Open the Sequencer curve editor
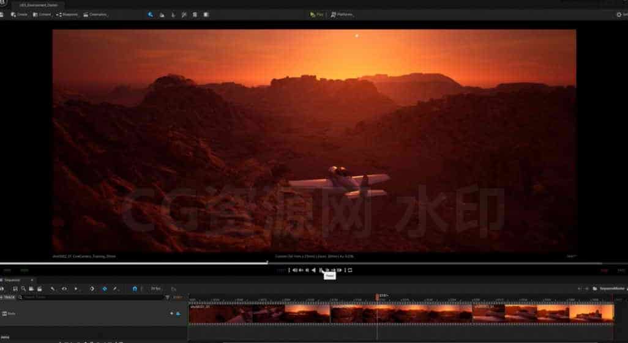 point(173,289)
